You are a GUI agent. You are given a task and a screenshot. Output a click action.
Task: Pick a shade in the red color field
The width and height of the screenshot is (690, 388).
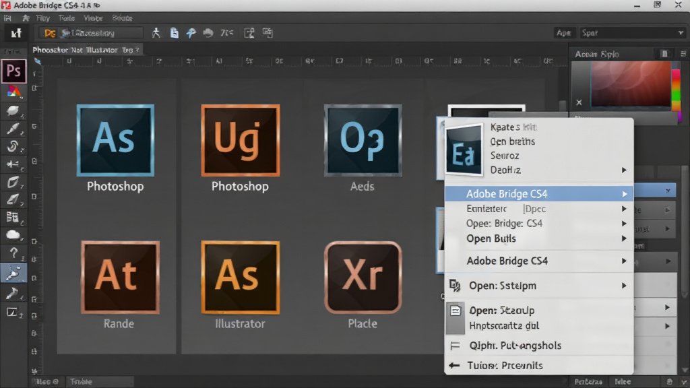point(631,84)
